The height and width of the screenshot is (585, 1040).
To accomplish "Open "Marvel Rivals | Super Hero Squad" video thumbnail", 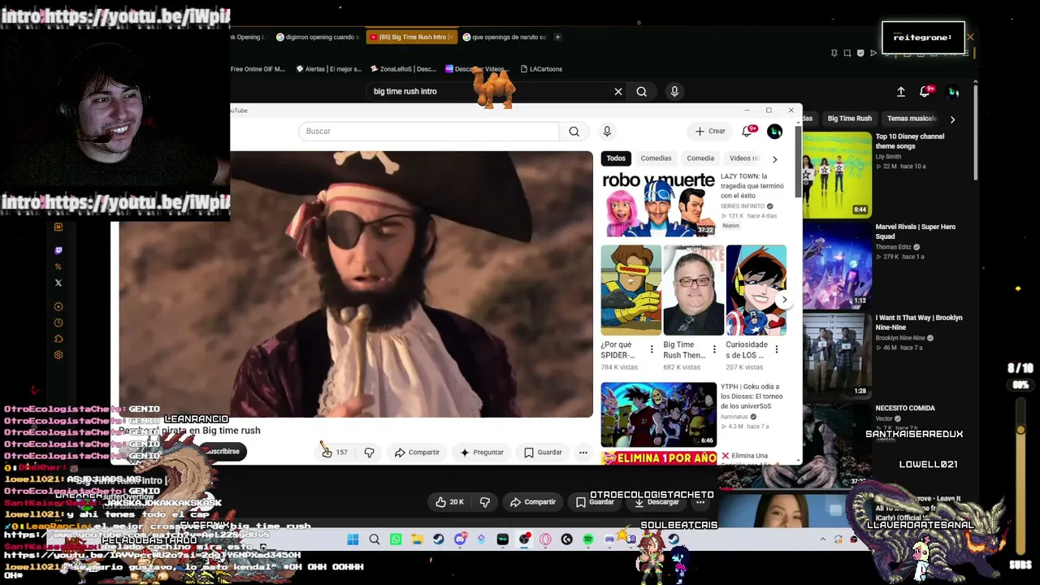I will pos(837,266).
